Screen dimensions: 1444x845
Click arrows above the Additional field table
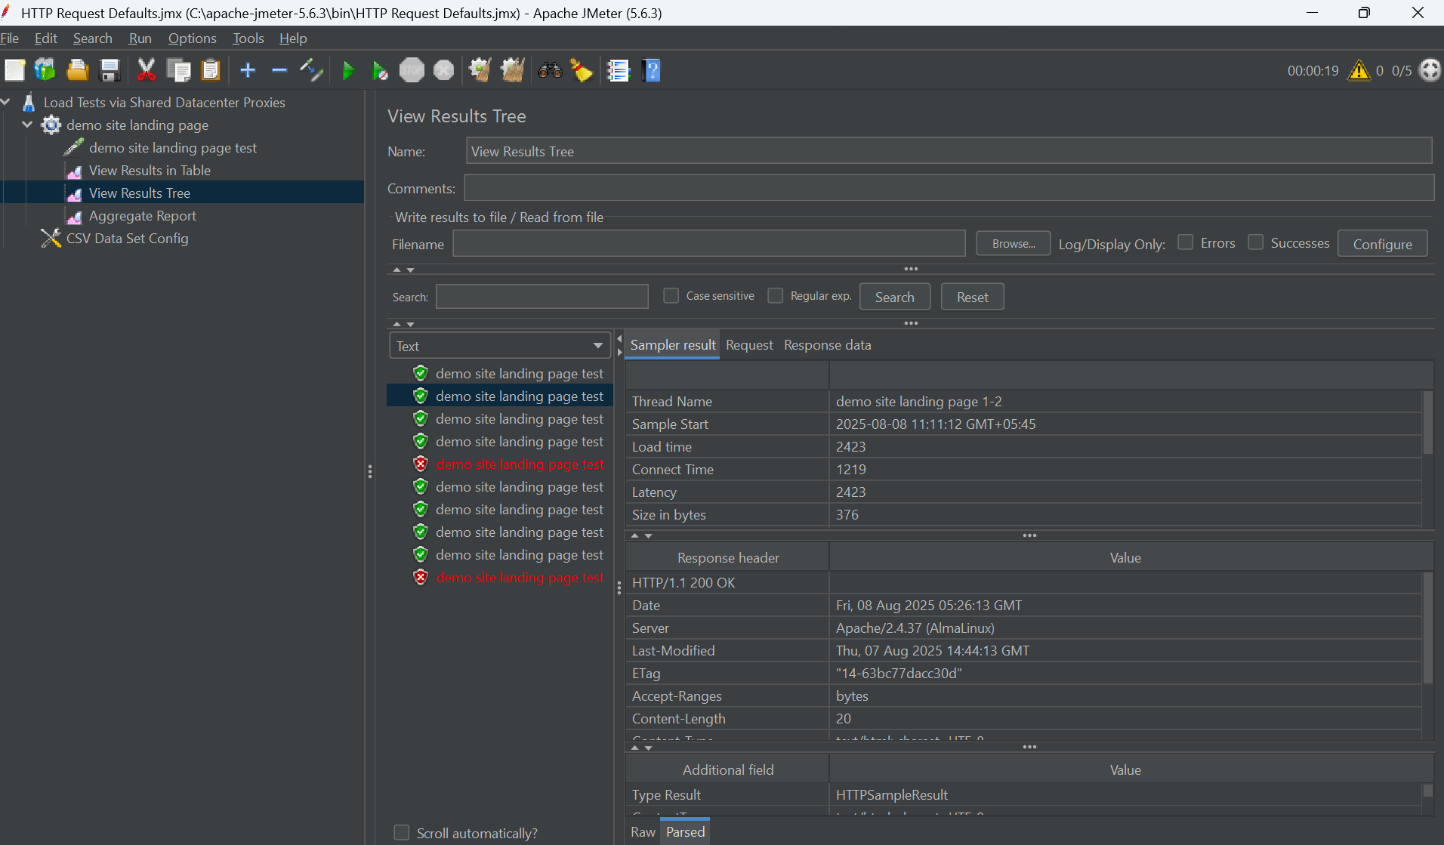click(x=641, y=748)
